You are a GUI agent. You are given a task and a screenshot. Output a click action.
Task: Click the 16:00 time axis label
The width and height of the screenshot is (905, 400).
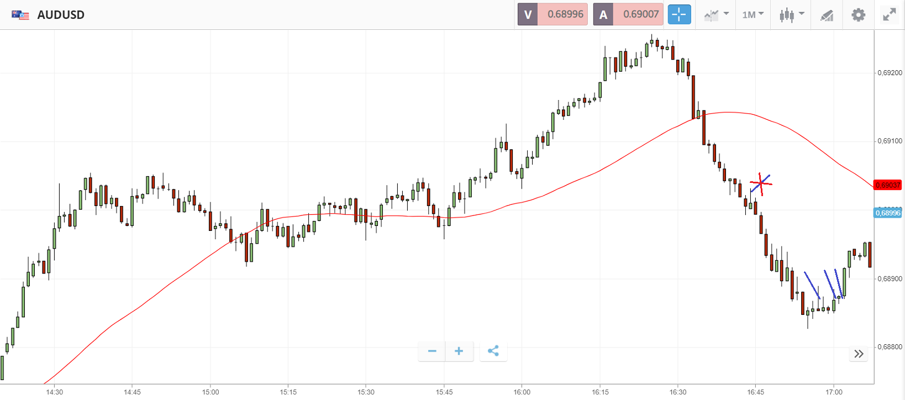point(522,392)
